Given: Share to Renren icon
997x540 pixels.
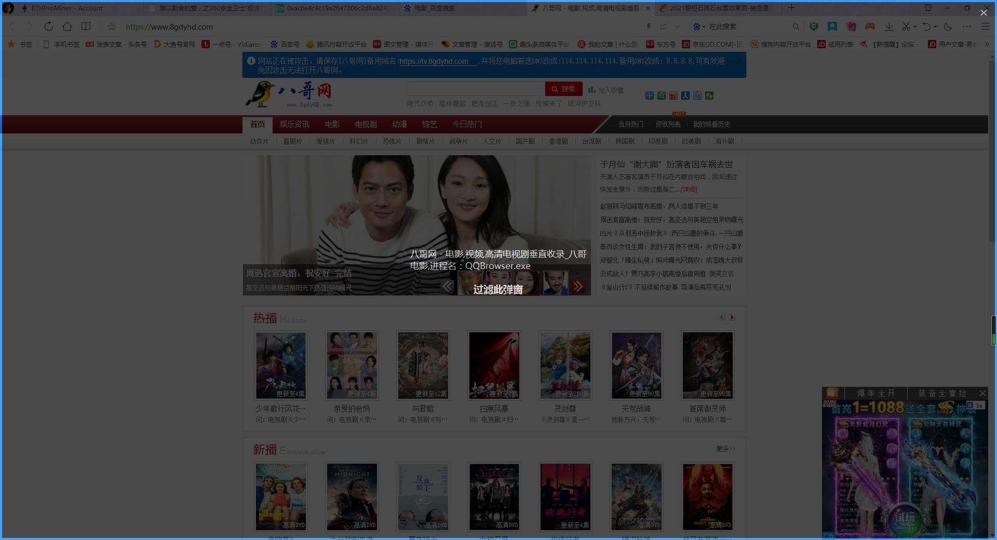Looking at the screenshot, I should [x=685, y=96].
